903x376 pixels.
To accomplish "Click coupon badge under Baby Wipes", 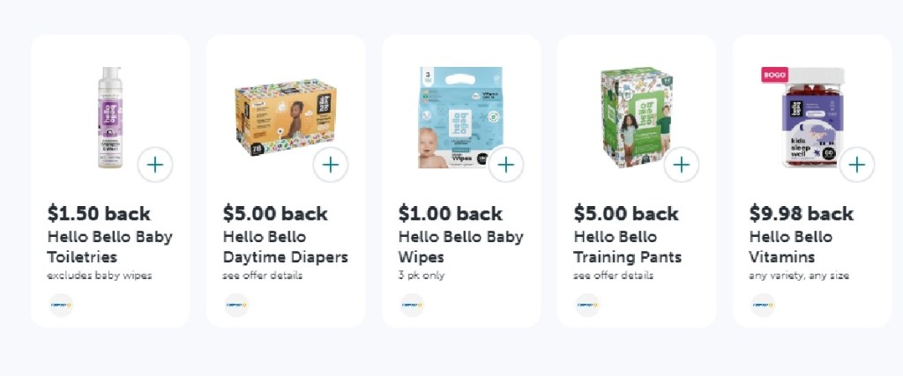I will (x=412, y=305).
